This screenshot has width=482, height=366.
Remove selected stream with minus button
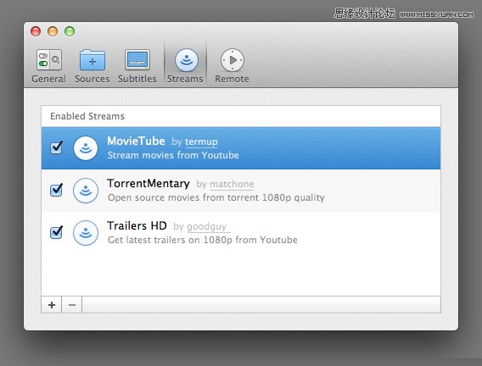click(x=72, y=305)
